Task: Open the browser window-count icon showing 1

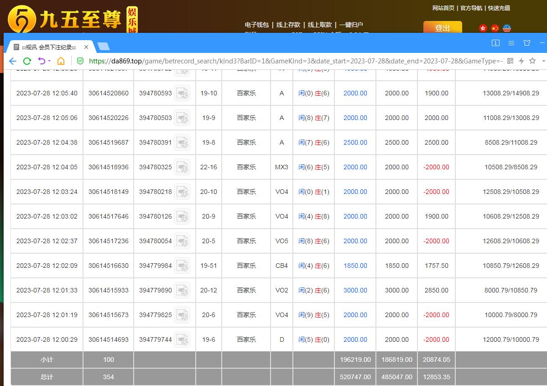Action: [495, 43]
